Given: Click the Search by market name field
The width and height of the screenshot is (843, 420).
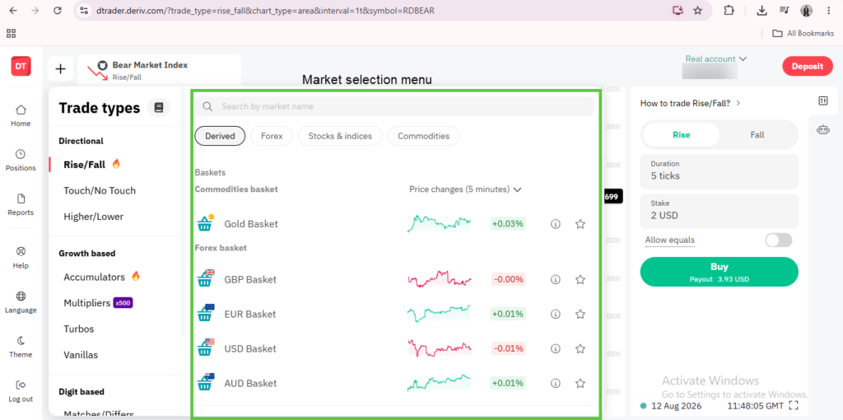Looking at the screenshot, I should (394, 106).
